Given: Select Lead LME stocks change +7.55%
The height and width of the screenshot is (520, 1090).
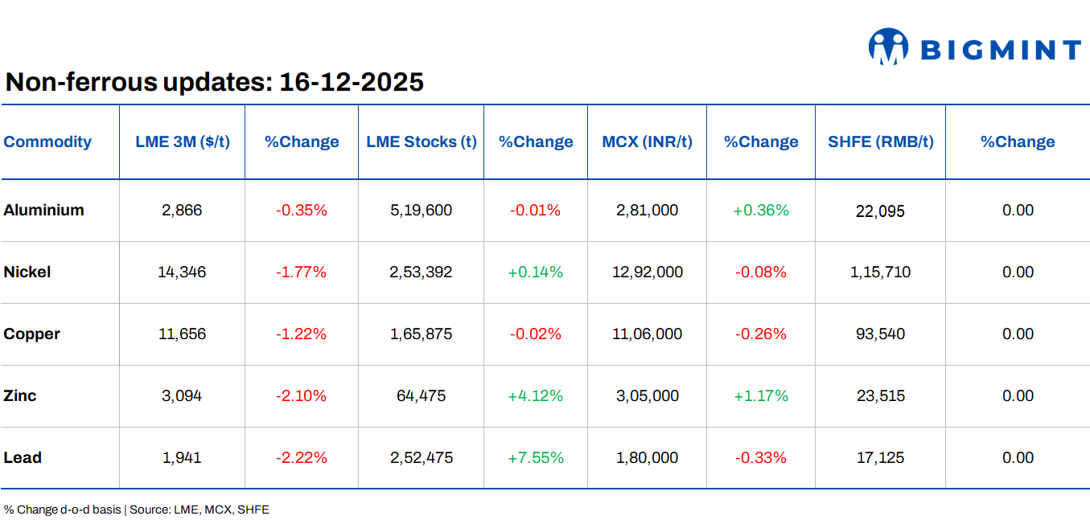Looking at the screenshot, I should click(x=535, y=458).
